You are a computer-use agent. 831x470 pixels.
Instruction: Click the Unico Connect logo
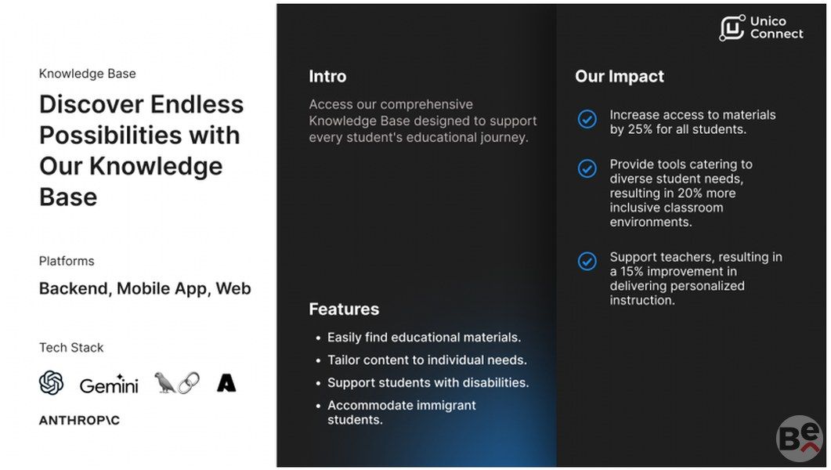[761, 27]
